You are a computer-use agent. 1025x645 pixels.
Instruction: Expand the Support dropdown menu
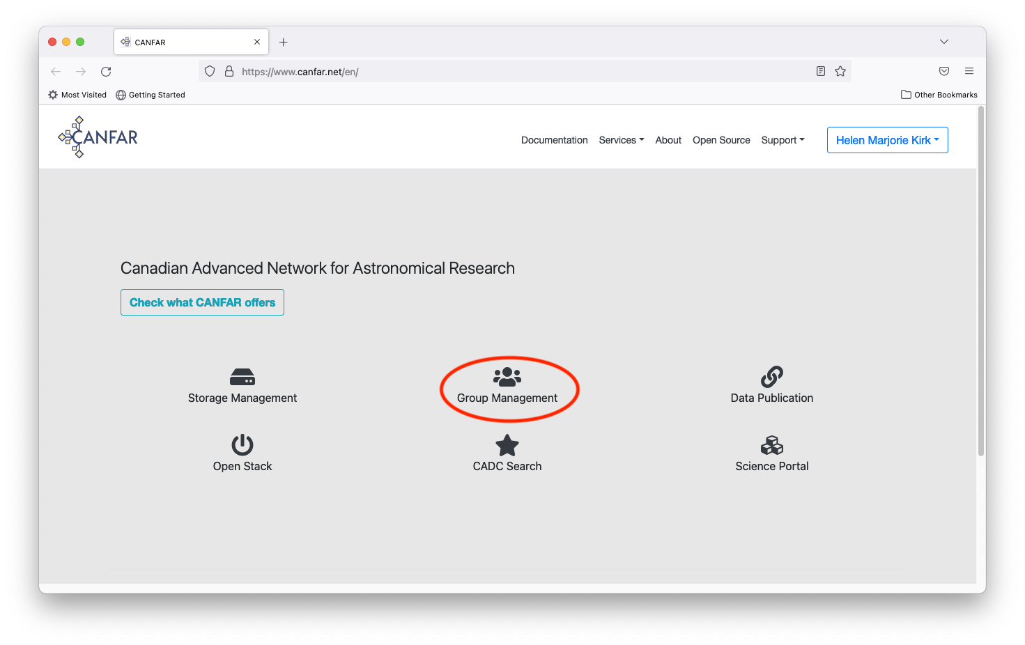[783, 140]
